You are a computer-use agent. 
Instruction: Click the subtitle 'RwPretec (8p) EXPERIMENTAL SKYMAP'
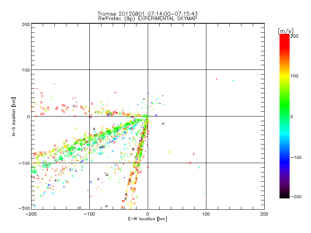click(148, 18)
